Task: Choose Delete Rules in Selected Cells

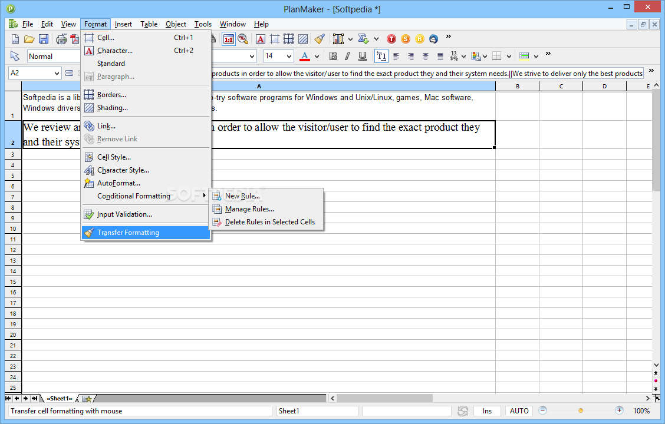Action: [x=266, y=222]
